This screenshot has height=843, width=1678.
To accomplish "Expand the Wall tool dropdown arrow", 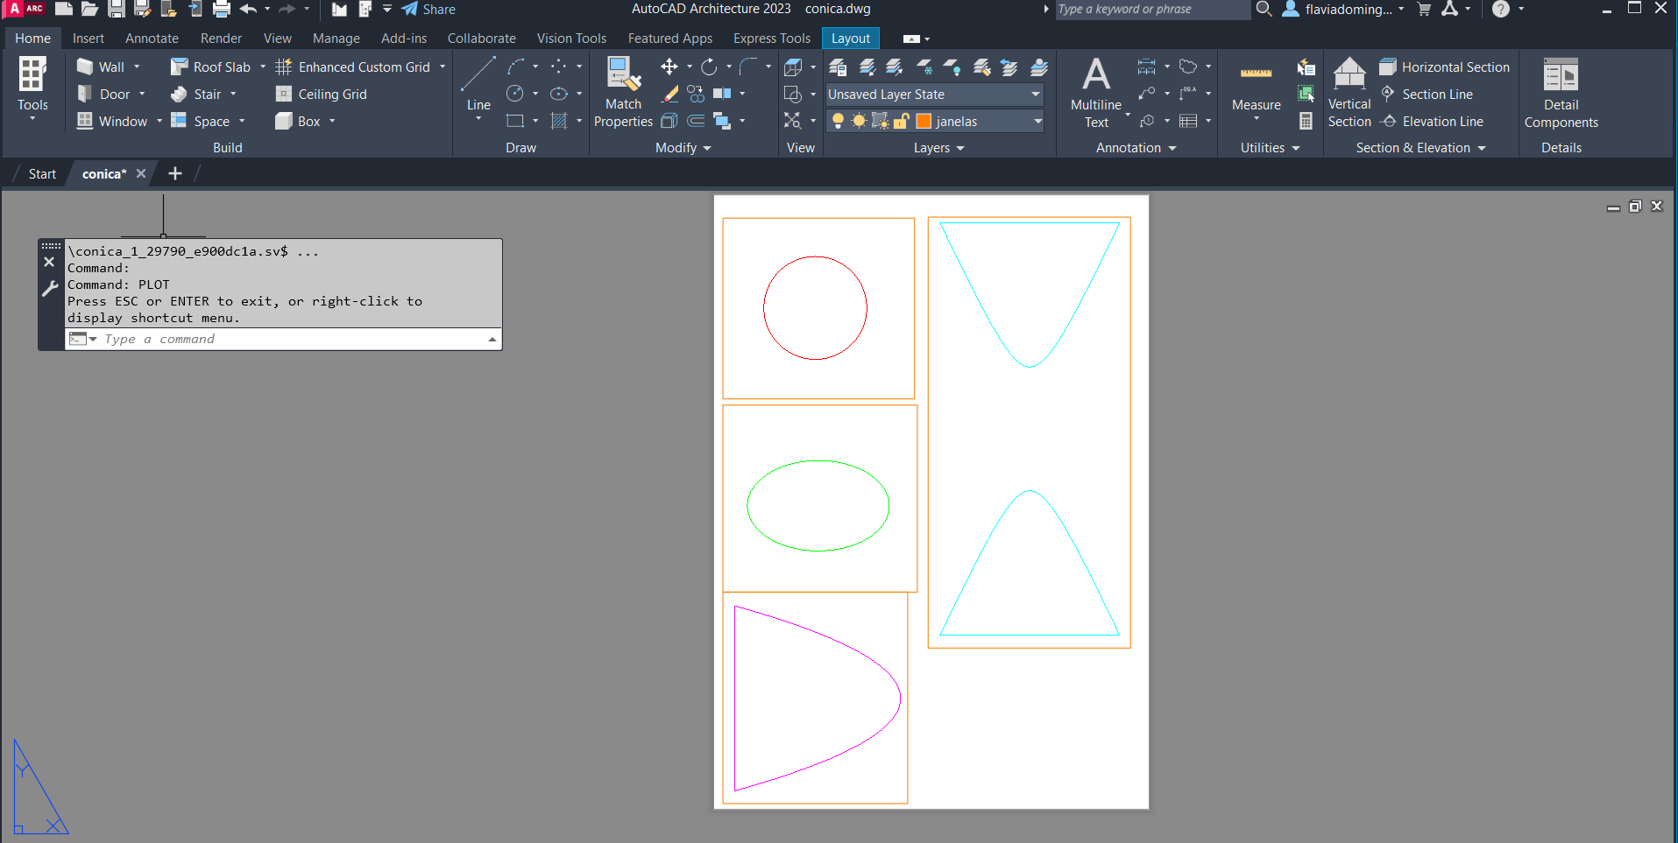I will (137, 67).
